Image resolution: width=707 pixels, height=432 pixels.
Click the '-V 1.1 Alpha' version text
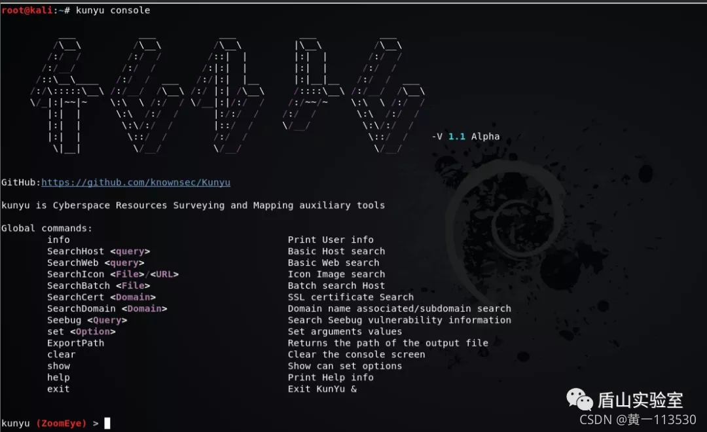466,136
